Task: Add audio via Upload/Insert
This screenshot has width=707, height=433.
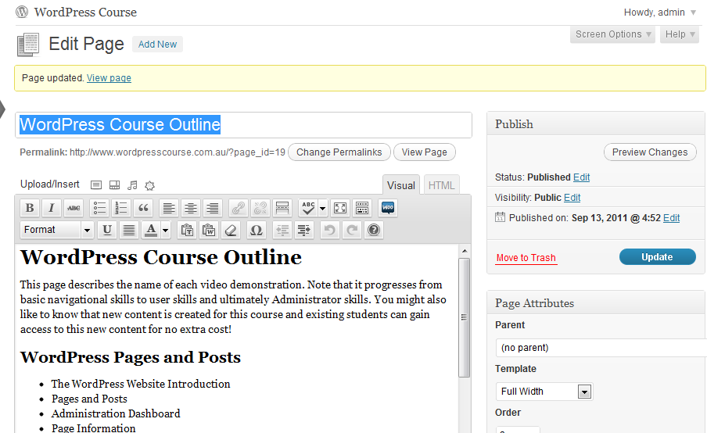Action: (132, 185)
